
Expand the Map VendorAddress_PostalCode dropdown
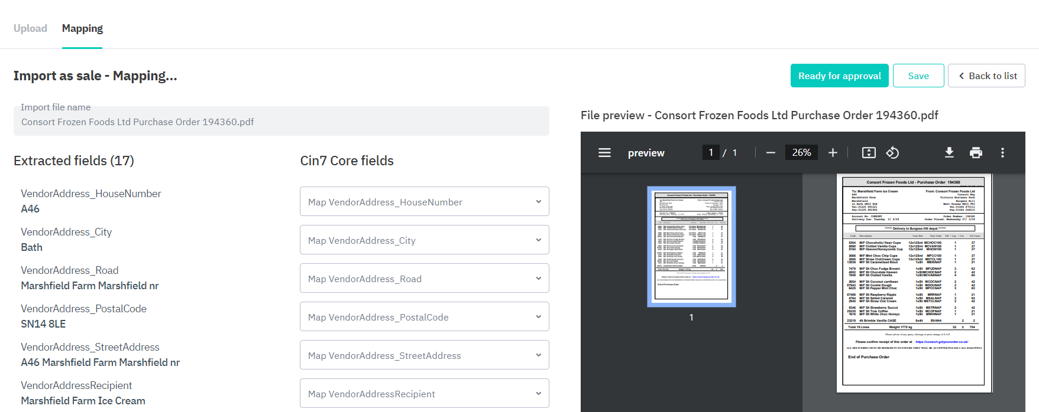[424, 317]
